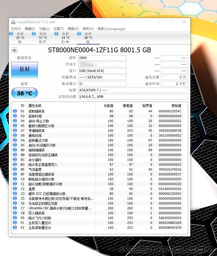This screenshot has width=217, height=256.
Task: Open the 主题(T) menu
Action: (x=59, y=29)
